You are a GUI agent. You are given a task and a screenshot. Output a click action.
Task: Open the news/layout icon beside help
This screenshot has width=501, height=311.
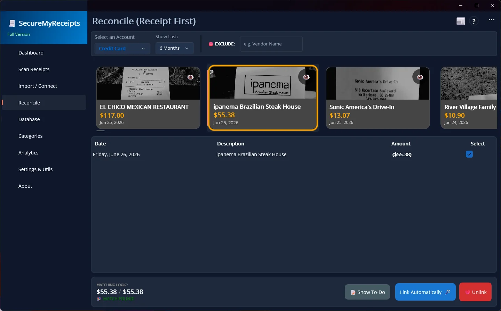(x=461, y=21)
